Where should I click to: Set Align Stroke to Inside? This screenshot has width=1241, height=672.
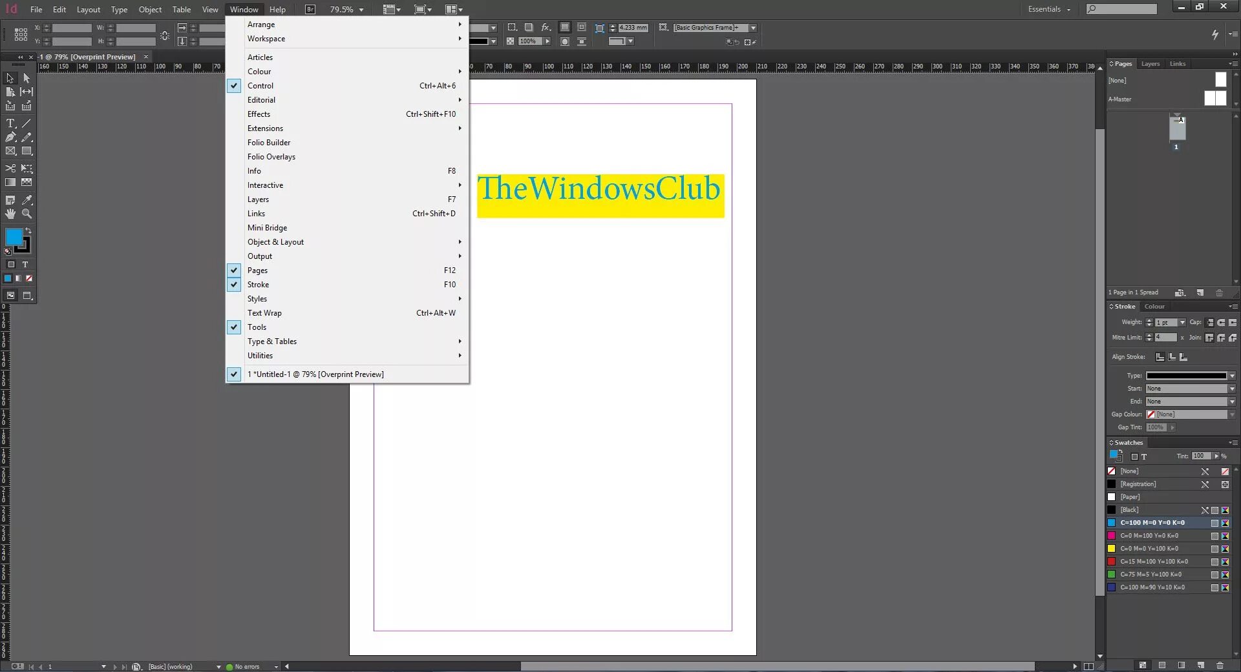point(1172,357)
